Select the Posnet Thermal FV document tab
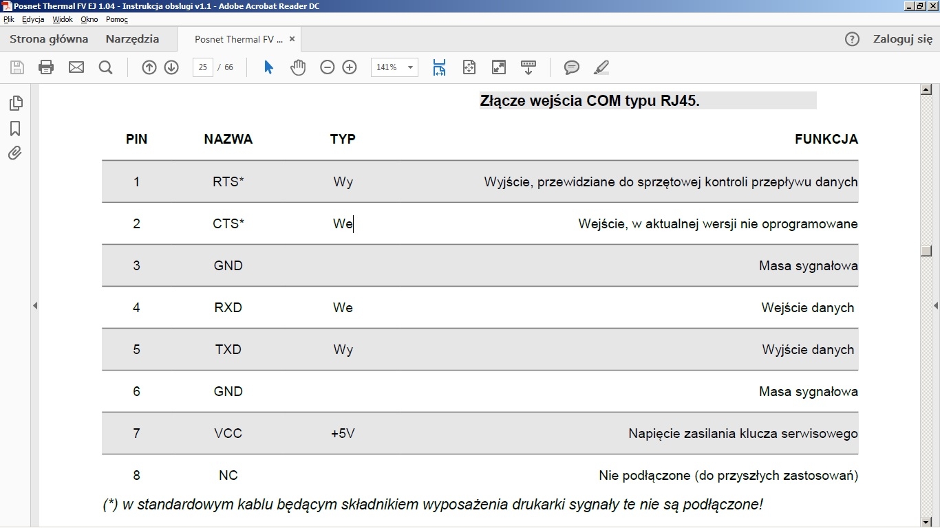The width and height of the screenshot is (940, 528). [x=239, y=39]
